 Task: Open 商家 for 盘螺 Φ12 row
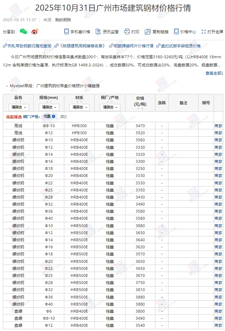tap(218, 325)
